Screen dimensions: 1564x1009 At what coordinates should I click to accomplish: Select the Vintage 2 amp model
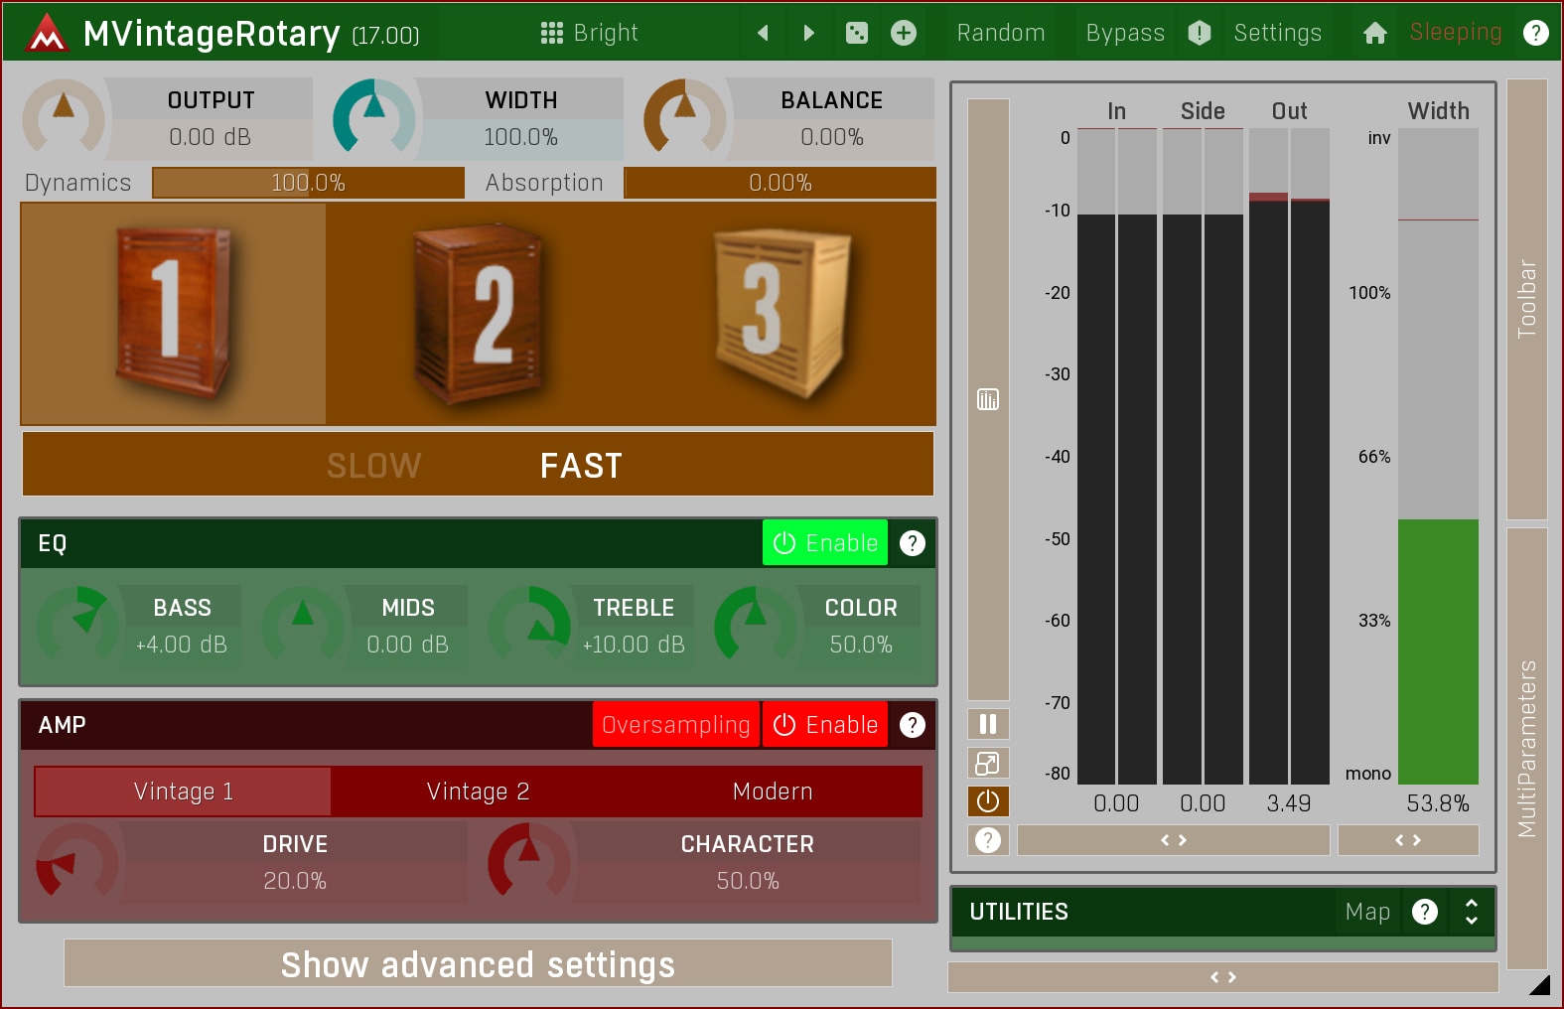[x=478, y=792]
